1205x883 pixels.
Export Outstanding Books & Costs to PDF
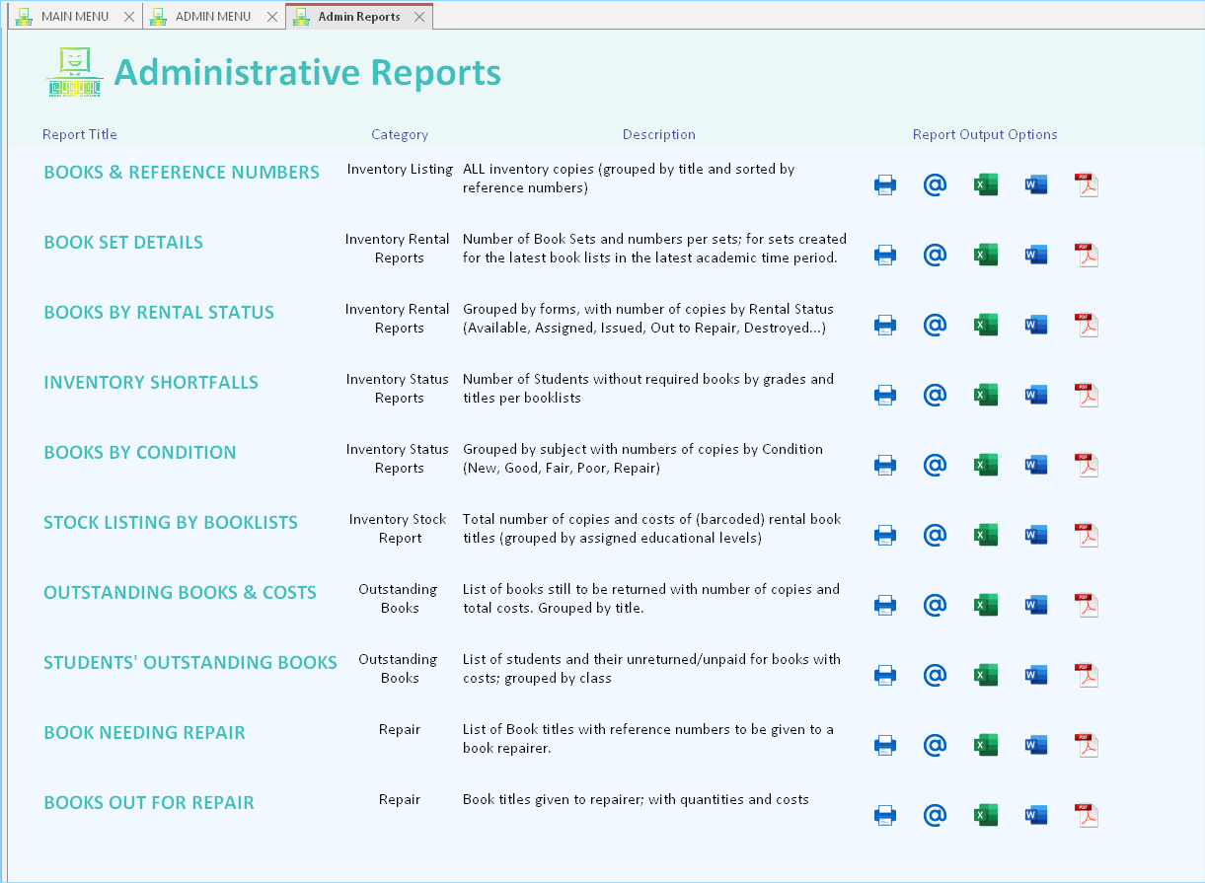point(1087,605)
